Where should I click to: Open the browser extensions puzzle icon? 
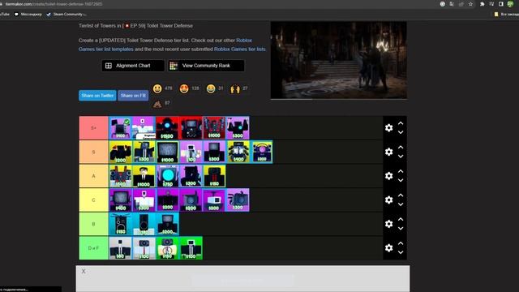tap(483, 4)
